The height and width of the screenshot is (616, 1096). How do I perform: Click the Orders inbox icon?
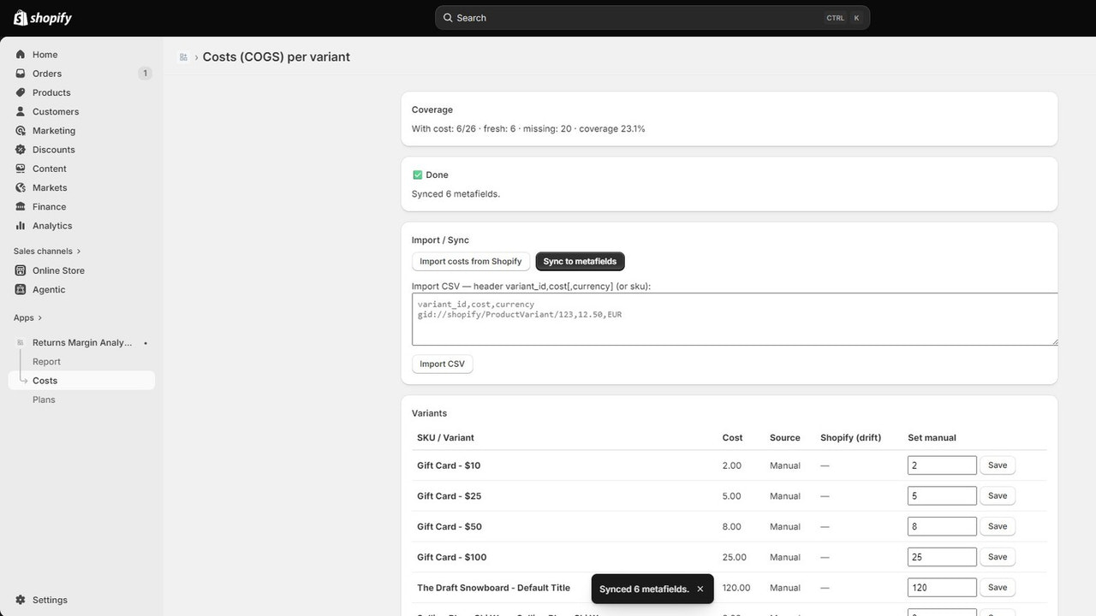(x=21, y=74)
